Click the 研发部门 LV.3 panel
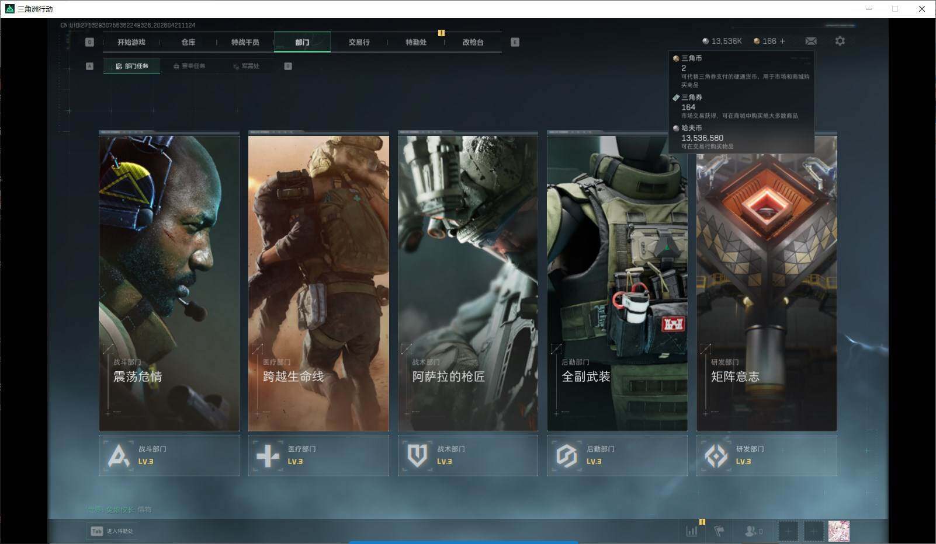936x544 pixels. [767, 455]
